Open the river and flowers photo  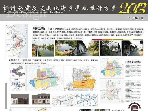click(x=43, y=48)
